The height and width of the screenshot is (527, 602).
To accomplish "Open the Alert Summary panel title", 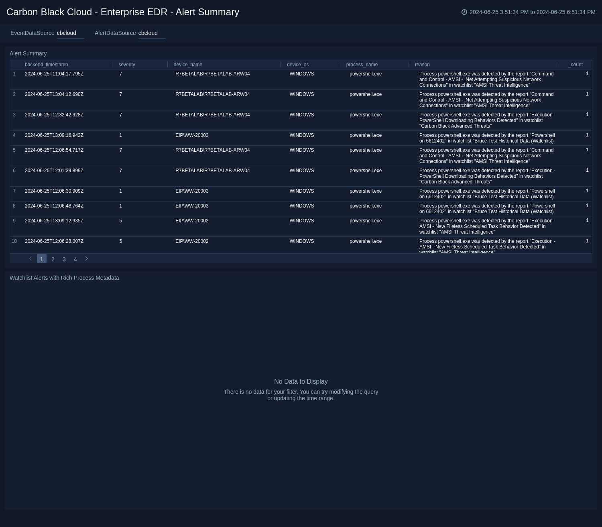I will pos(28,53).
